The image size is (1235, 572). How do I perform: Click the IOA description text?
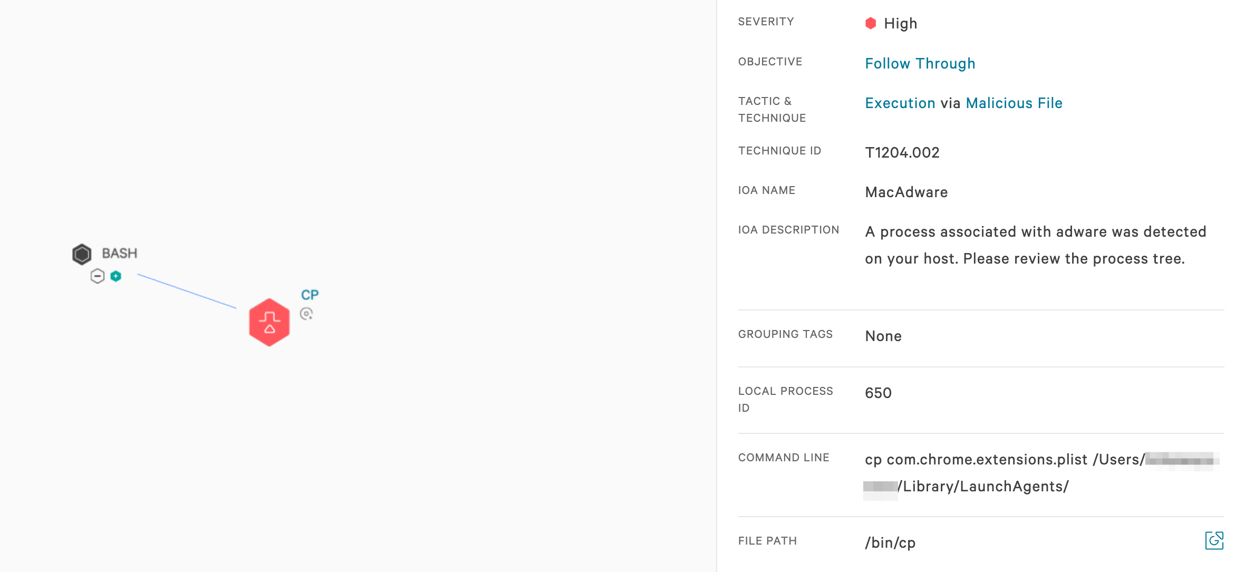pyautogui.click(x=1036, y=245)
